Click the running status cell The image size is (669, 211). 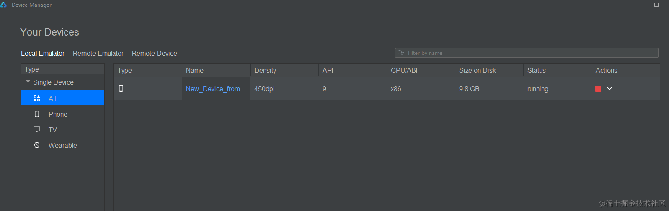click(x=558, y=89)
